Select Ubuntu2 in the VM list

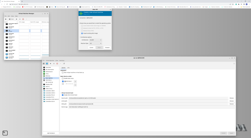(26, 47)
